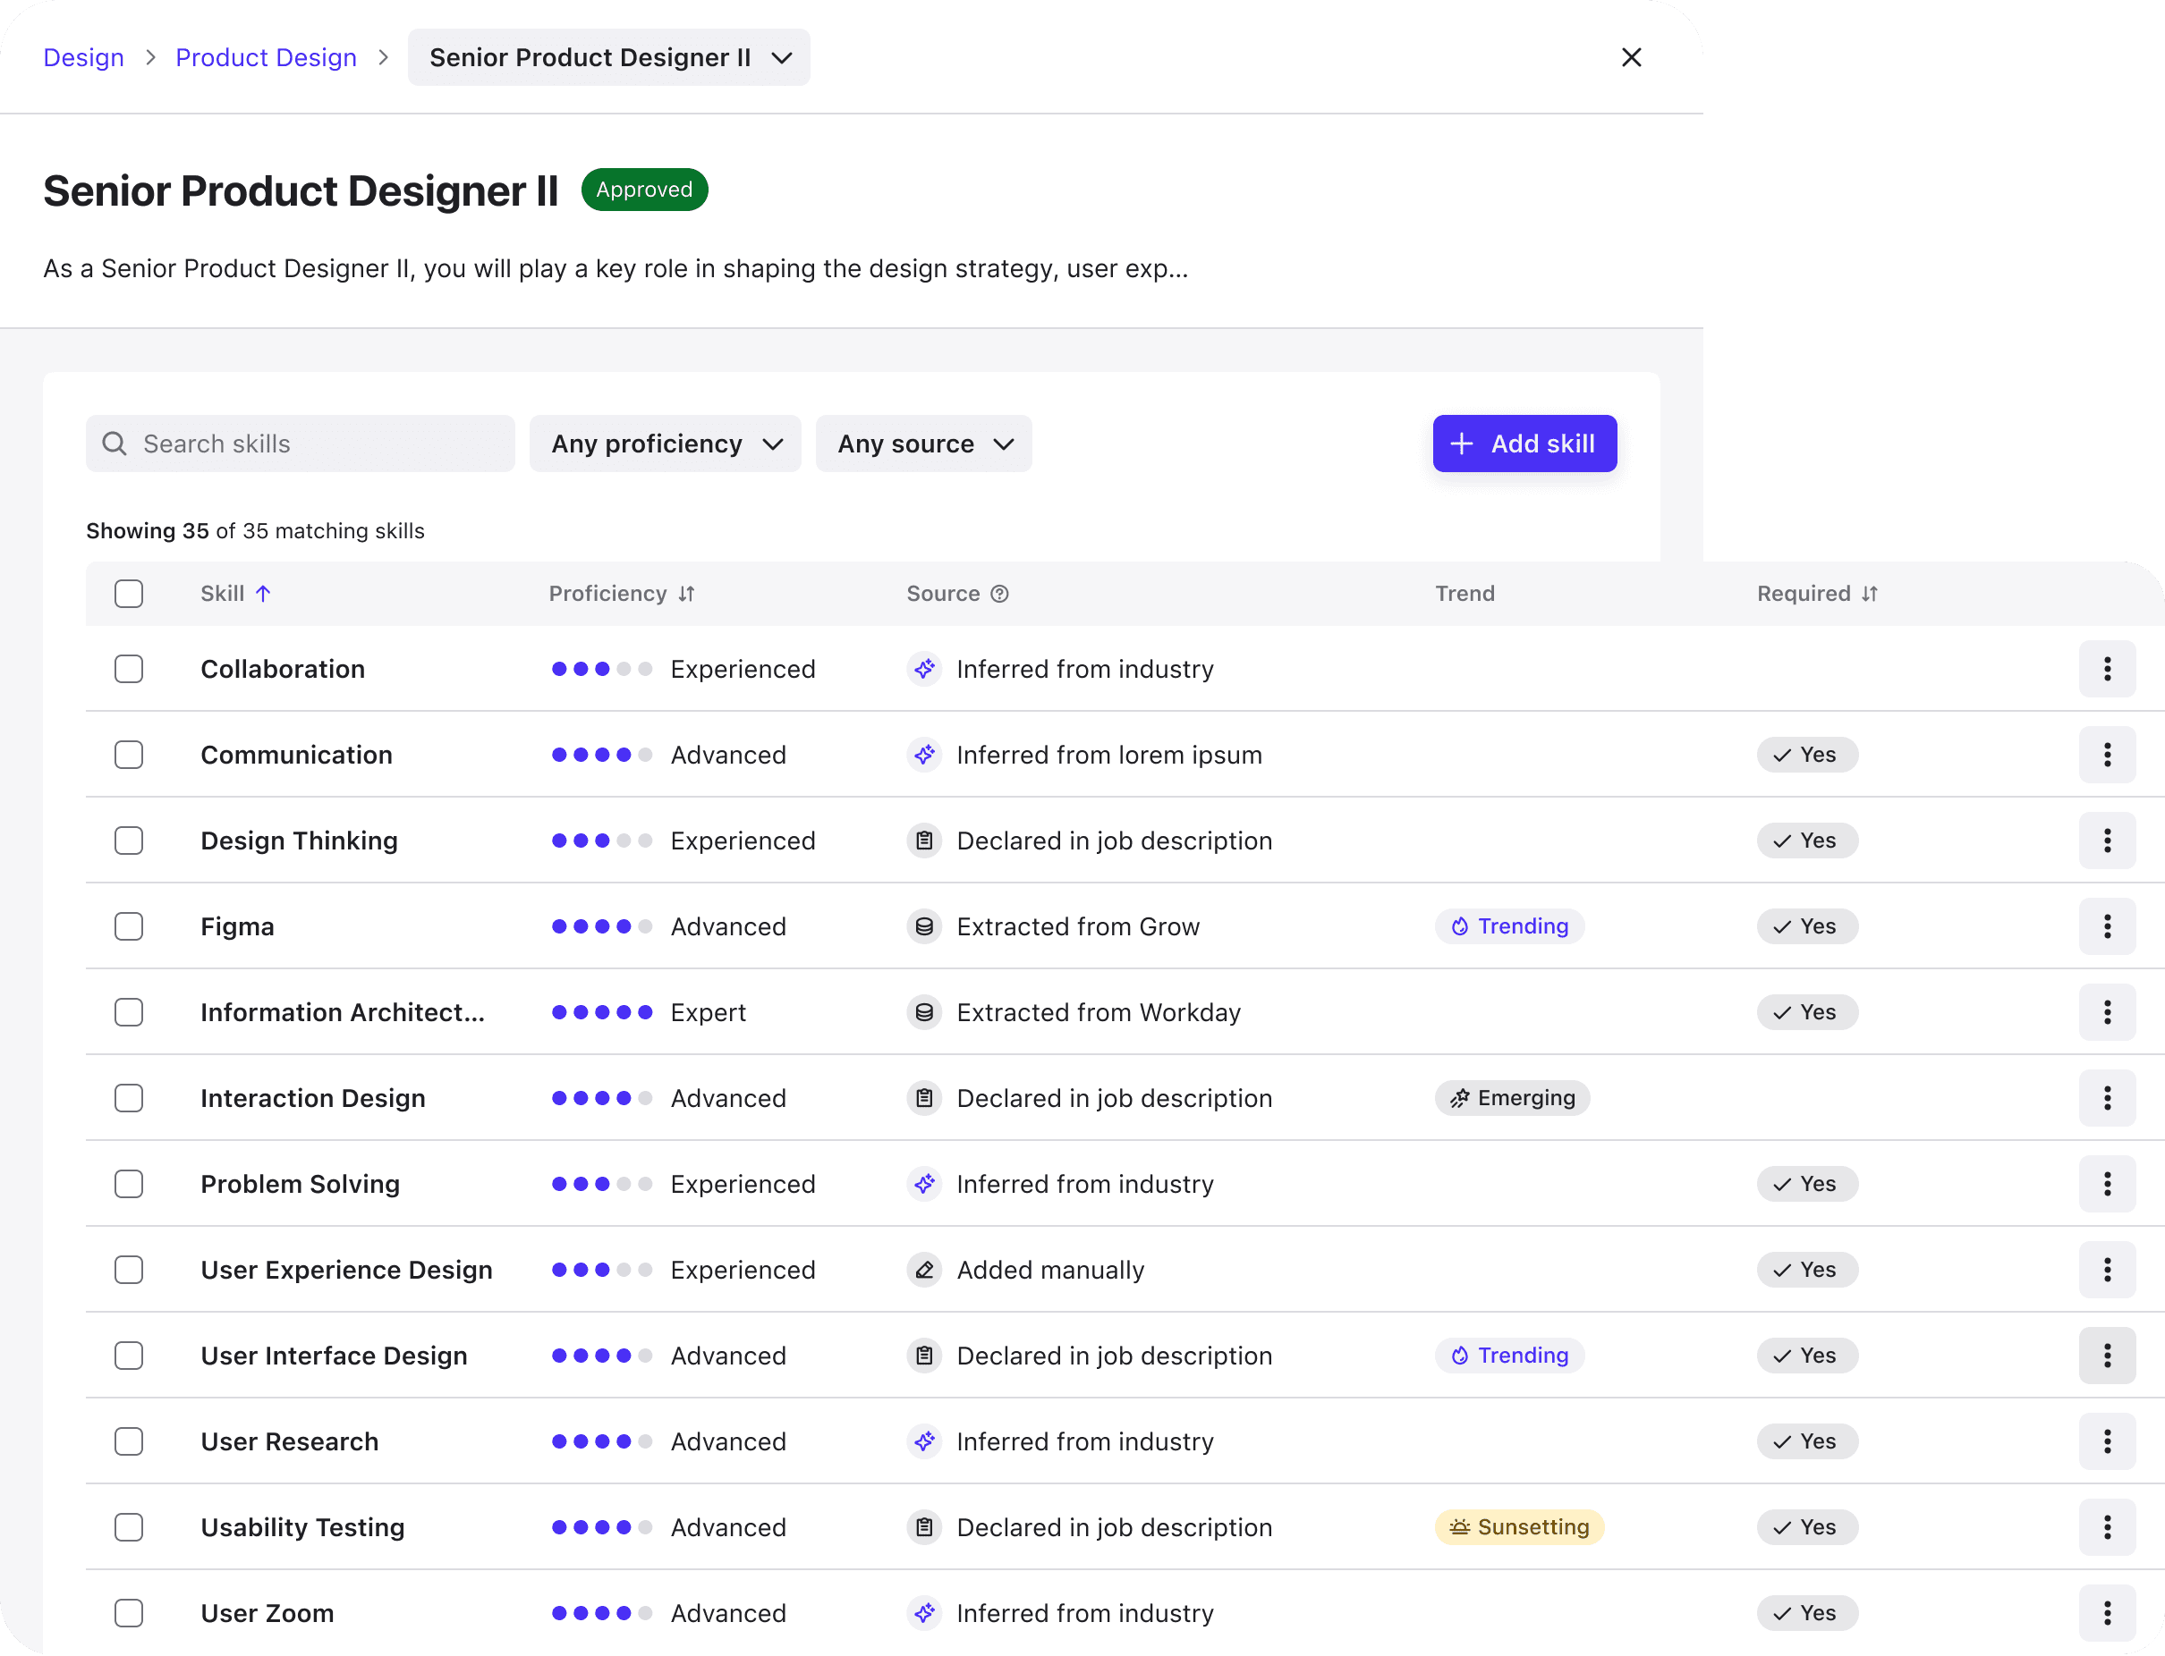Go to the Design breadcrumb

(84, 57)
